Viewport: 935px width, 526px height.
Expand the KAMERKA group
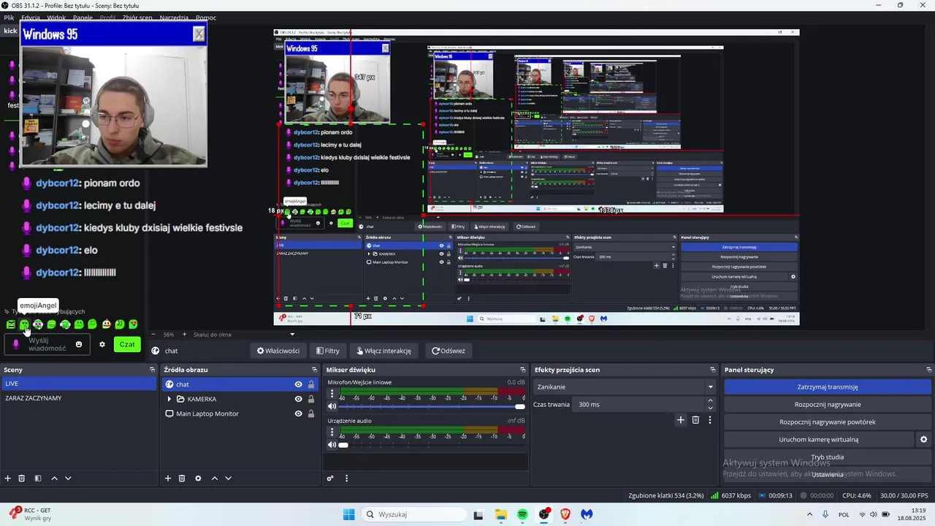pyautogui.click(x=169, y=399)
